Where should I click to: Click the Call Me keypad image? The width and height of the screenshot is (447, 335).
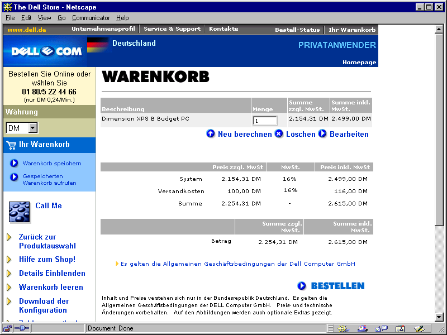coord(20,212)
